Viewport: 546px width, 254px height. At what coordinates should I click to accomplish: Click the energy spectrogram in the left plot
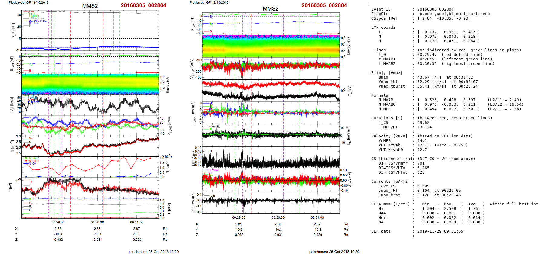pos(90,84)
